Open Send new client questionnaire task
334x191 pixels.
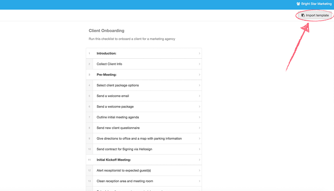tap(144, 128)
